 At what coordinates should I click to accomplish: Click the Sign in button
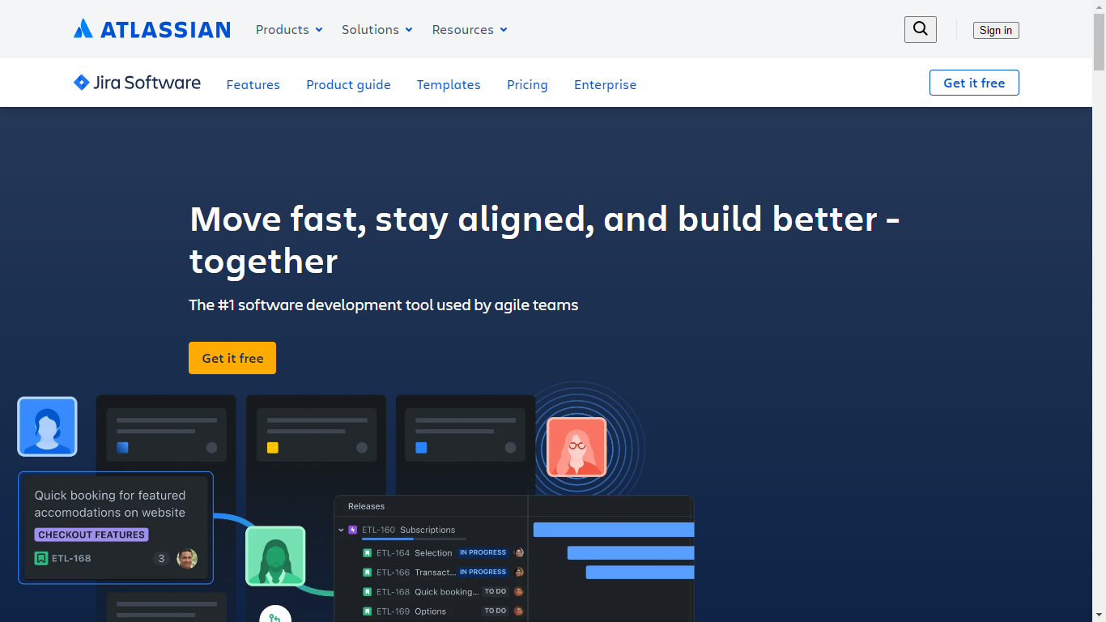(x=996, y=30)
